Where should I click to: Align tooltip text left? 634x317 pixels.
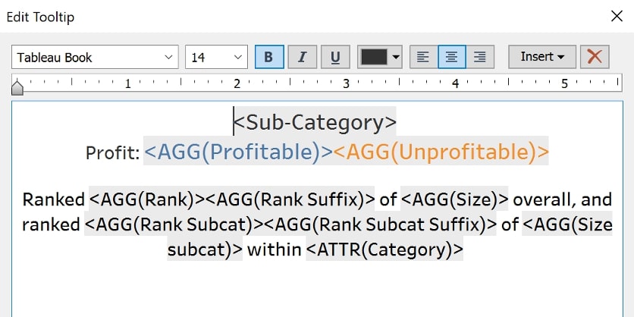click(x=423, y=57)
